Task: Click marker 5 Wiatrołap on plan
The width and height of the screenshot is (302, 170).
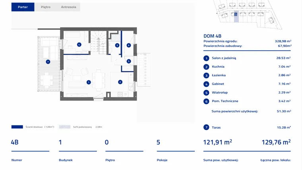Action: [x=129, y=61]
